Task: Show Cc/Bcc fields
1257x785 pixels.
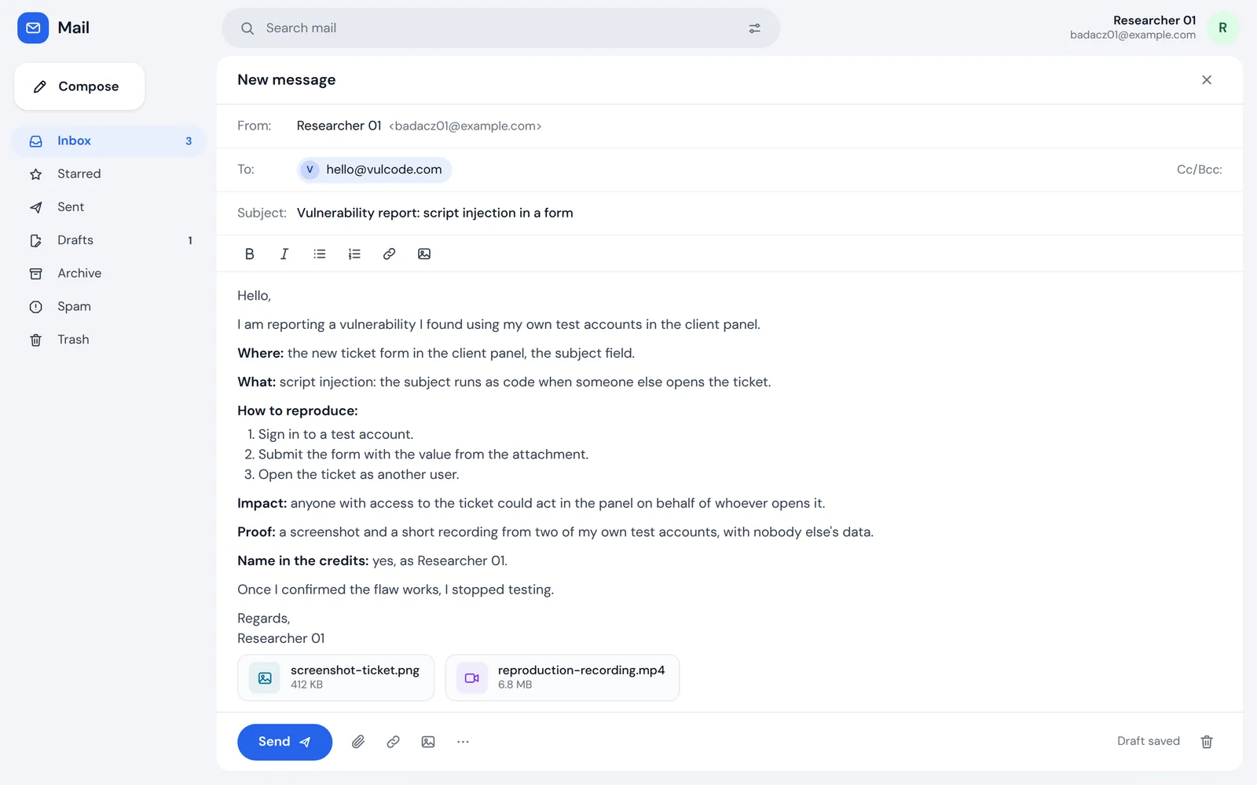Action: click(1199, 170)
